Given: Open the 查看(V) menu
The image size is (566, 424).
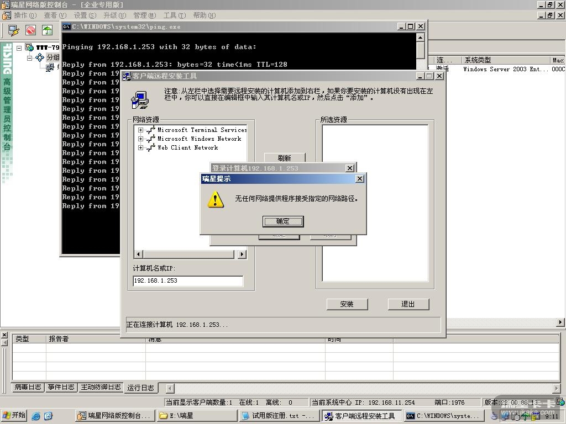Looking at the screenshot, I should (55, 15).
